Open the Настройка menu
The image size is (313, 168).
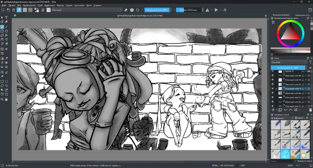(x=79, y=5)
